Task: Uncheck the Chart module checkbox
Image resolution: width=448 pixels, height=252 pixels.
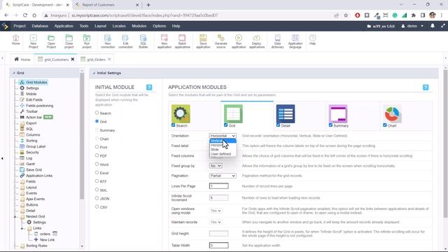Action: (x=384, y=125)
